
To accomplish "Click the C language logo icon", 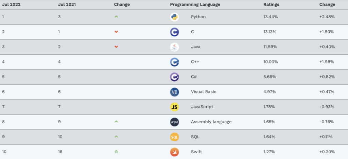I will [x=174, y=32].
